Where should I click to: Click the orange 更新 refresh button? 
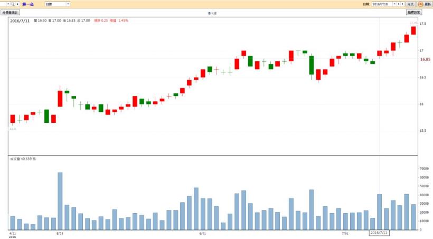click(425, 4)
